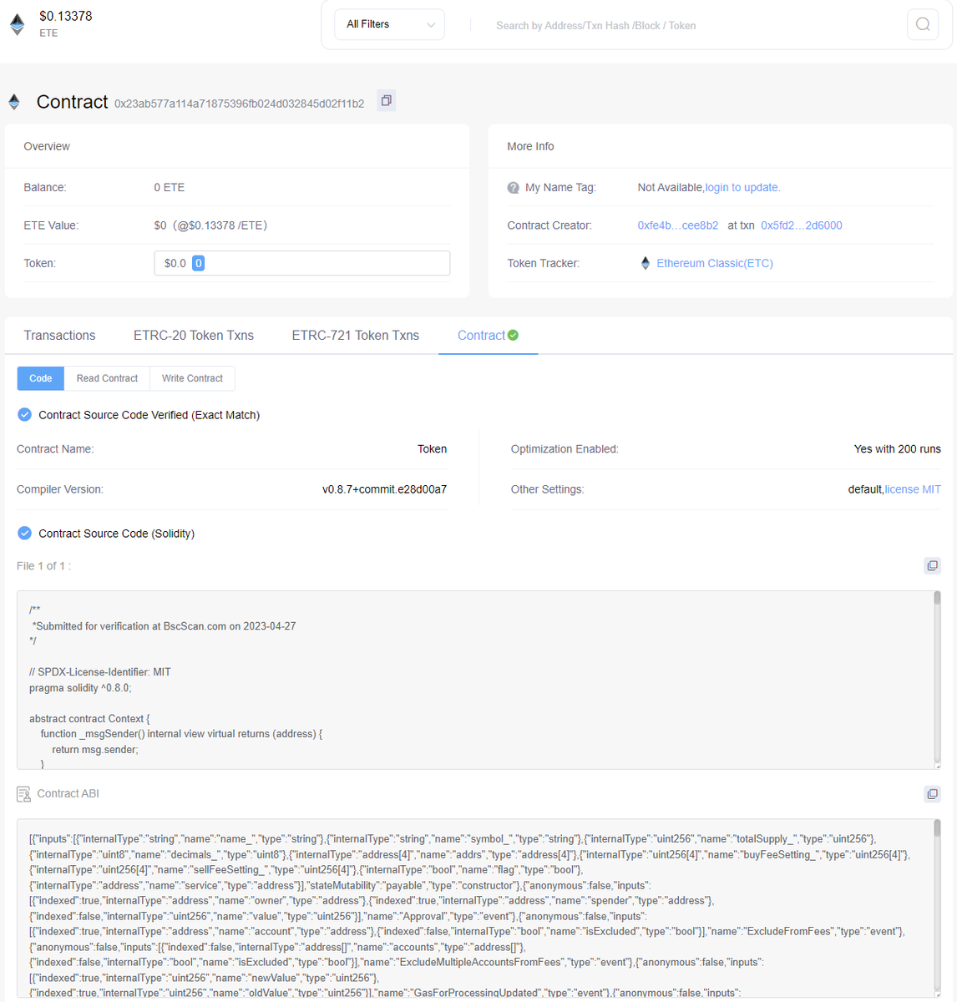Open the Write Contract sub-tab
This screenshot has width=957, height=1002.
(x=192, y=378)
